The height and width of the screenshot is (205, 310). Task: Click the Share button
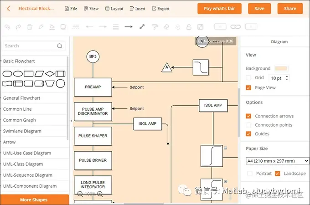pyautogui.click(x=290, y=9)
